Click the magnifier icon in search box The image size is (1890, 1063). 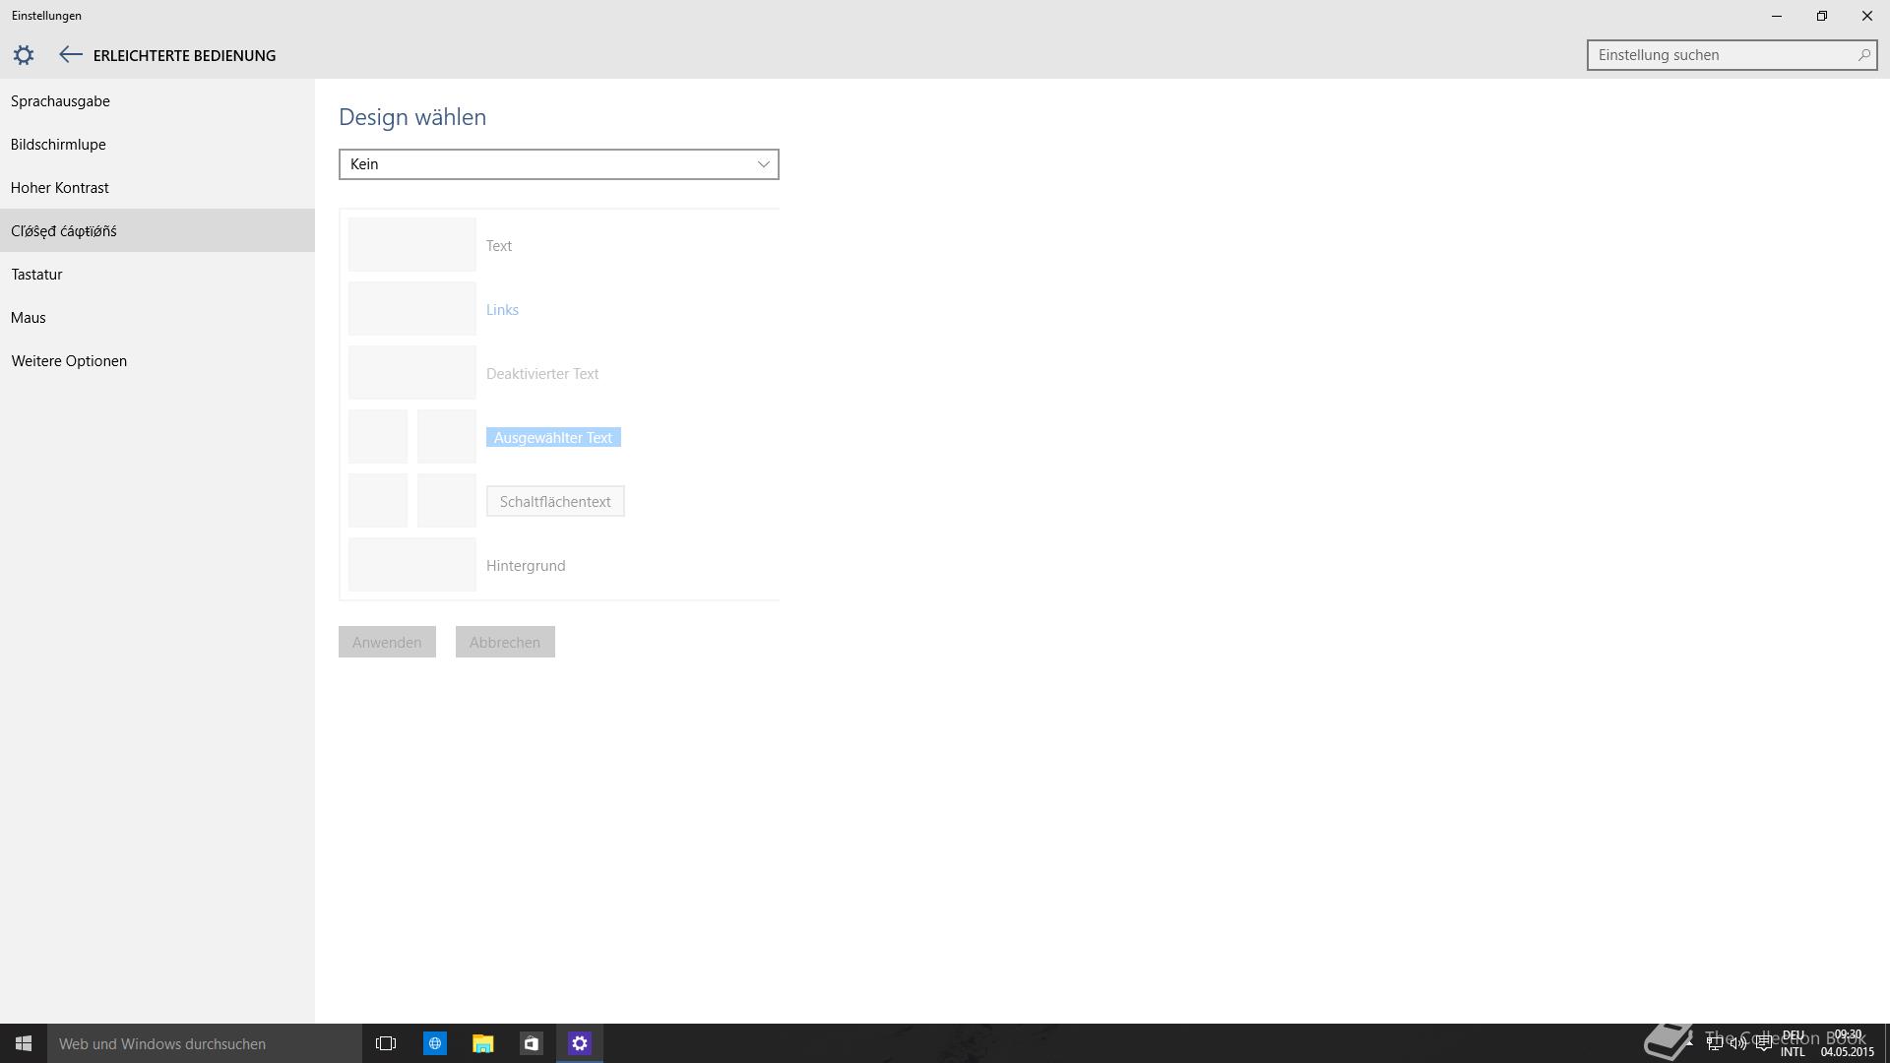click(1863, 55)
